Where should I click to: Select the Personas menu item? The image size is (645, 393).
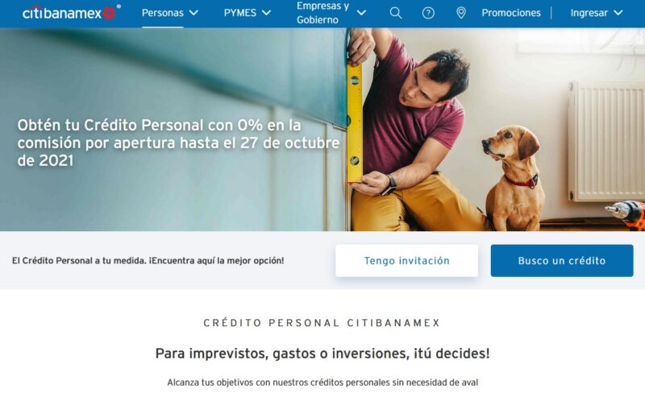(x=163, y=13)
